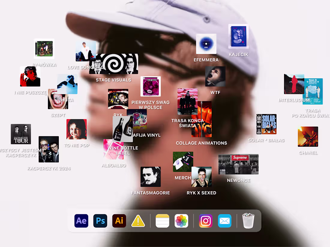Open Instagram from the dock

tap(205, 221)
